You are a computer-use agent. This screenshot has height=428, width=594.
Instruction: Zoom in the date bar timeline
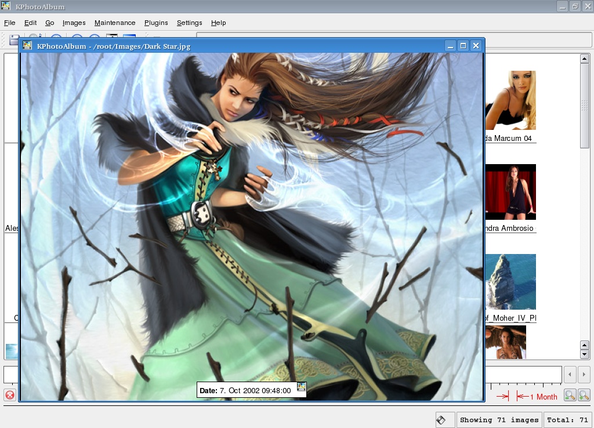click(584, 396)
